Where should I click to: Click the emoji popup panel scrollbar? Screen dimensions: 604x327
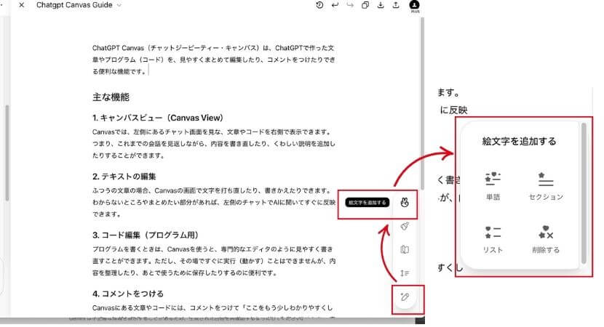click(584, 193)
